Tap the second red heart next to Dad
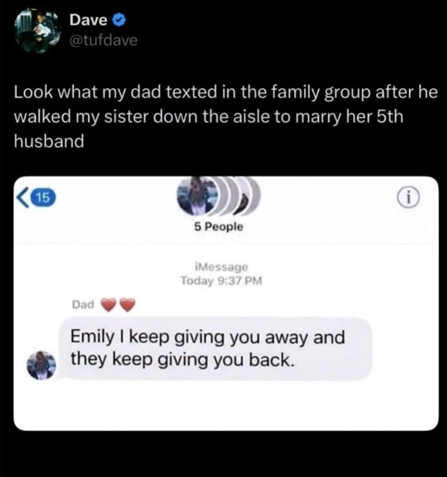The height and width of the screenshot is (477, 447). pos(127,305)
